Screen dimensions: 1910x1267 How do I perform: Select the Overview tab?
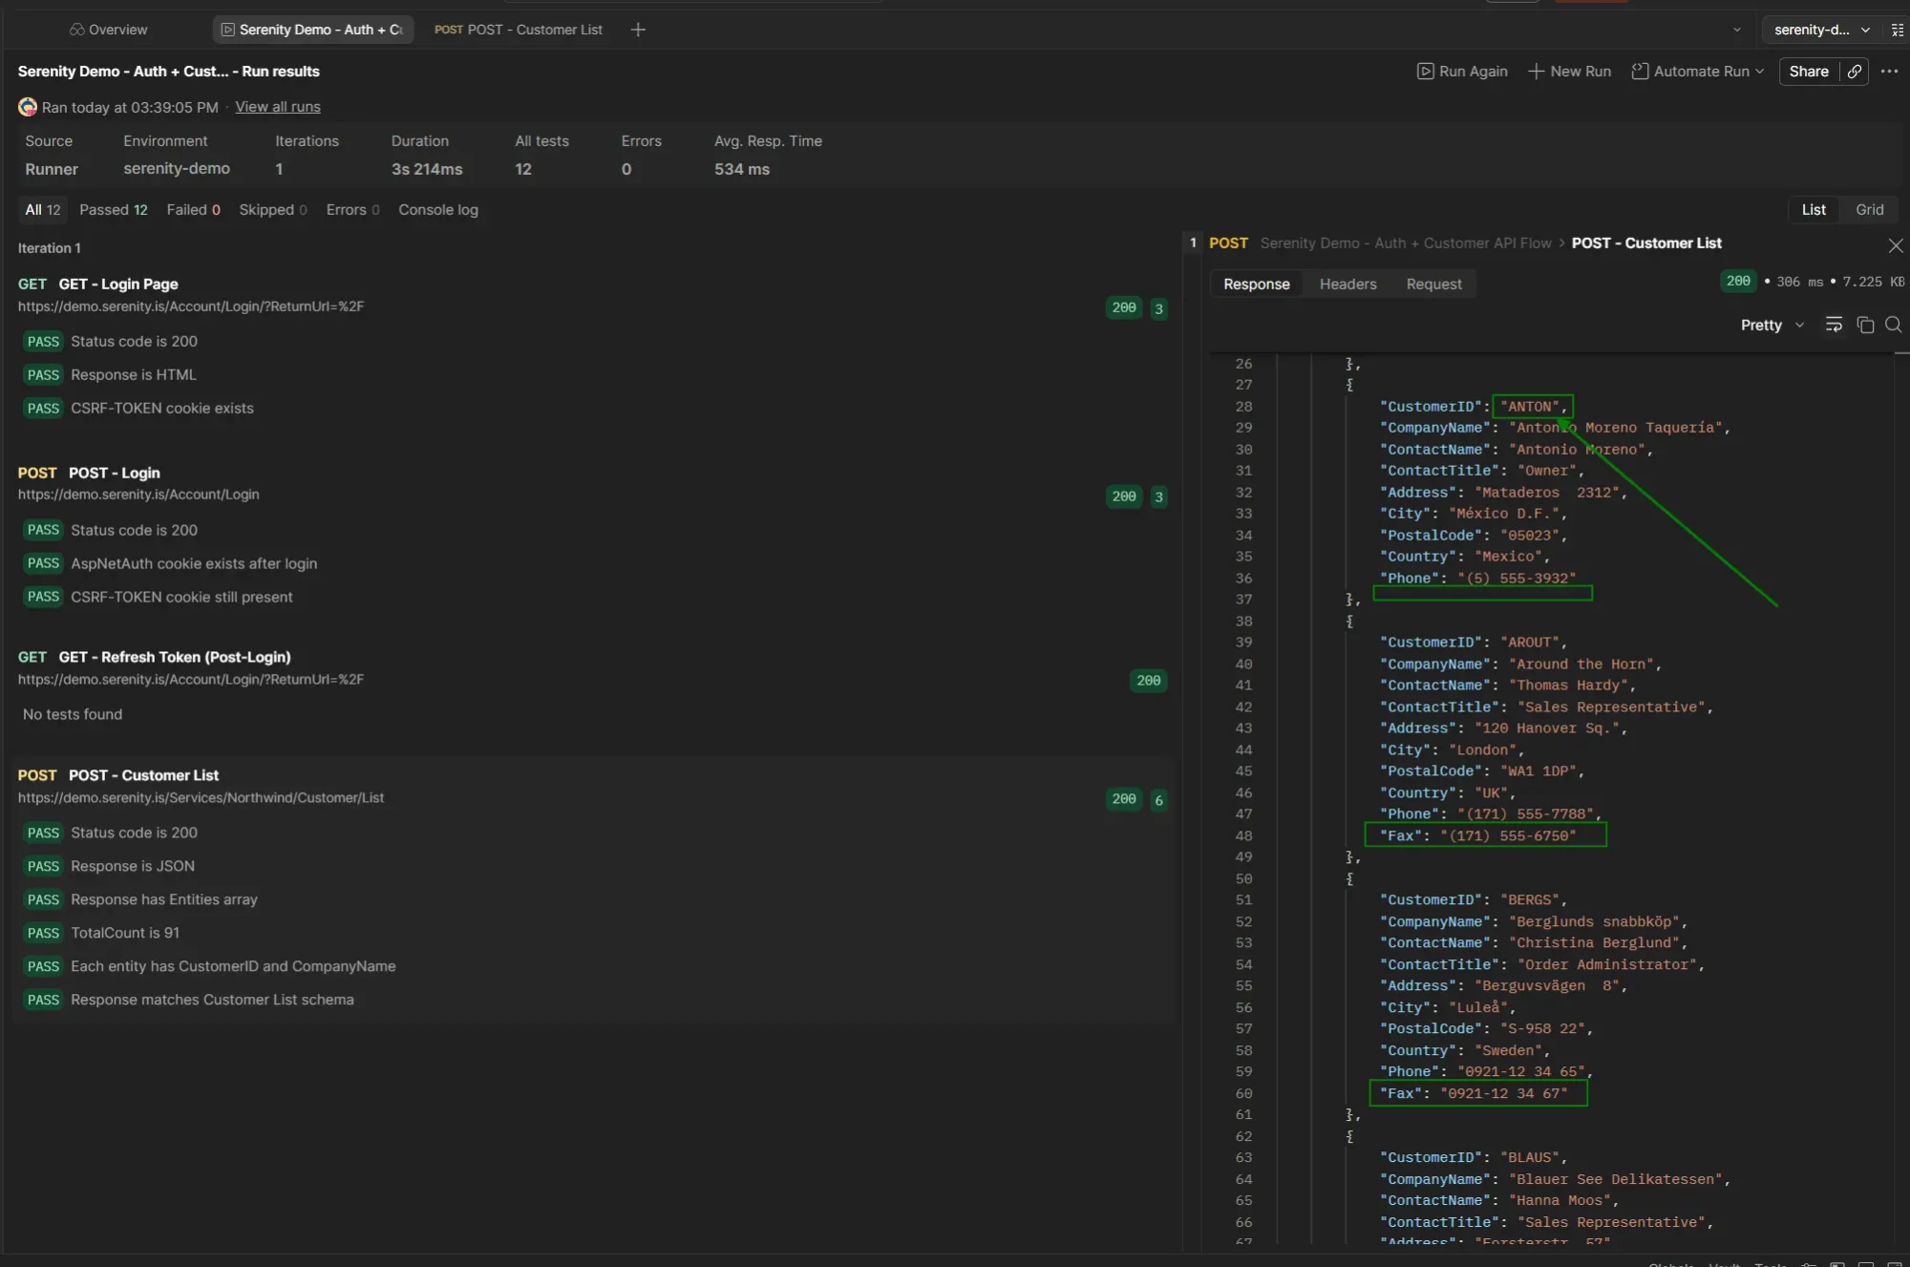pos(108,30)
